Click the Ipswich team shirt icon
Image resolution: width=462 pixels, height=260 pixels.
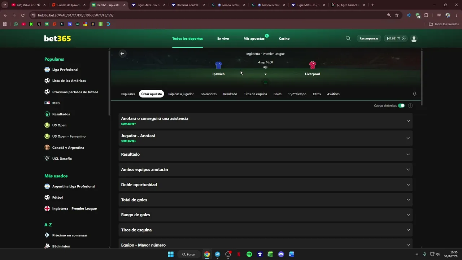[x=218, y=65]
